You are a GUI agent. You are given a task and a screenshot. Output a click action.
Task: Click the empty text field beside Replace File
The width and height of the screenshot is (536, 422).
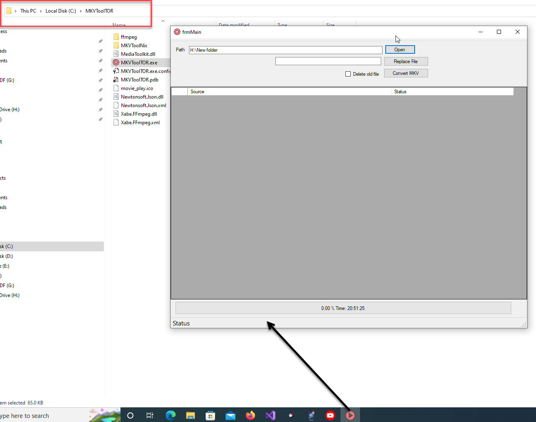coord(328,61)
